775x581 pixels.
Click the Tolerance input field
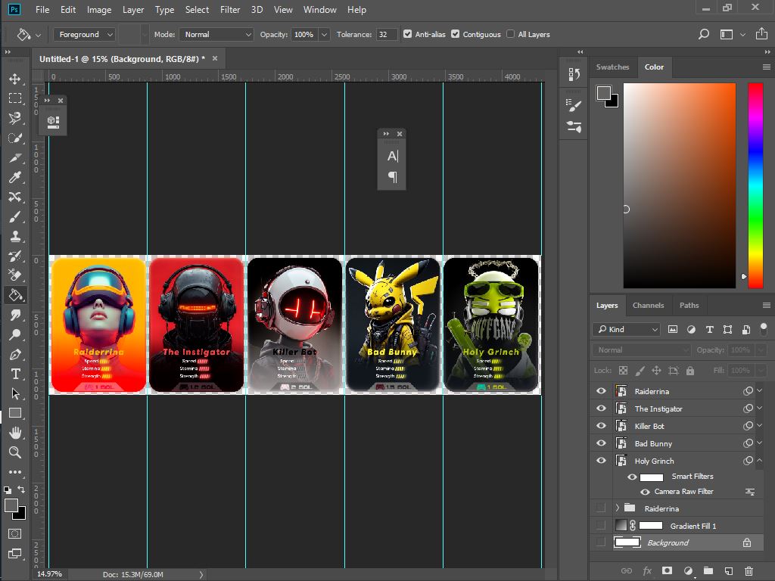click(x=386, y=34)
